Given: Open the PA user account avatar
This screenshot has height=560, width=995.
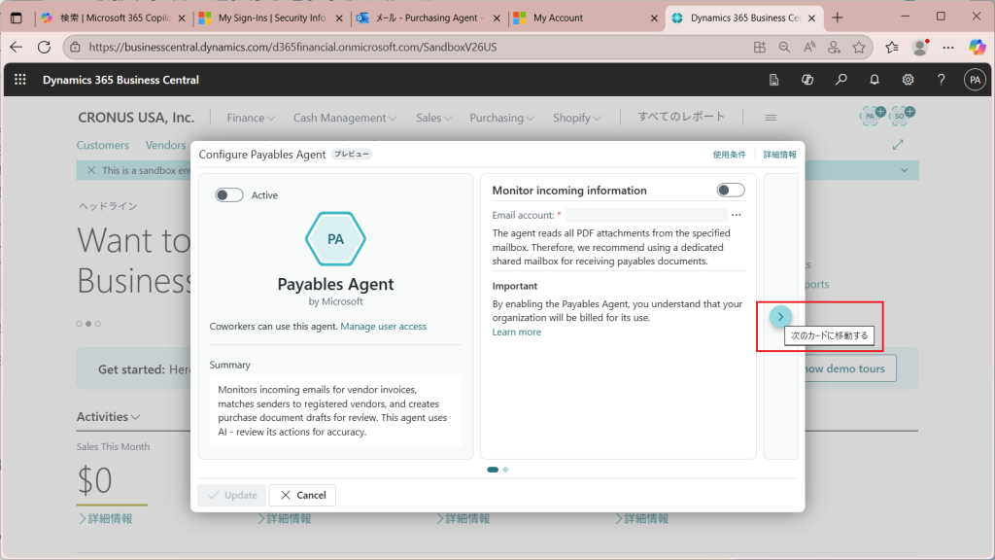Looking at the screenshot, I should point(975,80).
